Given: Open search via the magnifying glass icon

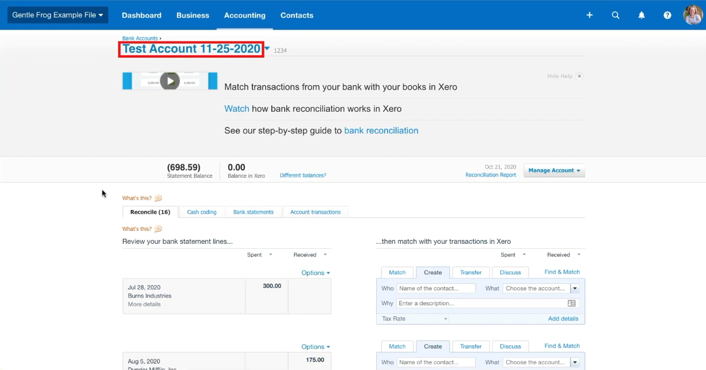Looking at the screenshot, I should (616, 15).
